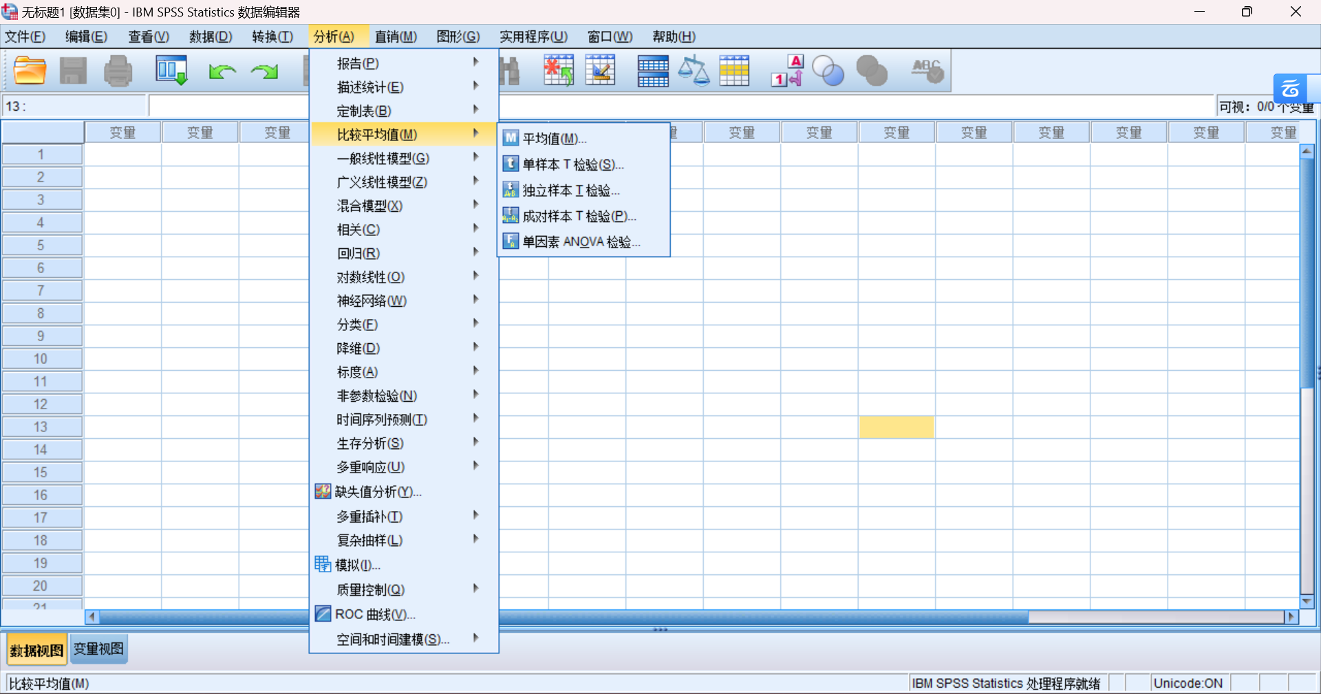The height and width of the screenshot is (694, 1321).
Task: Expand the 质量控制(Q) submenu
Action: pos(405,589)
